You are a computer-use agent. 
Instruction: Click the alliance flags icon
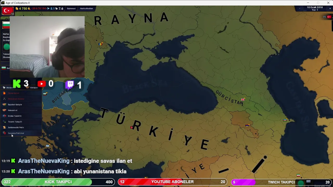point(4,116)
